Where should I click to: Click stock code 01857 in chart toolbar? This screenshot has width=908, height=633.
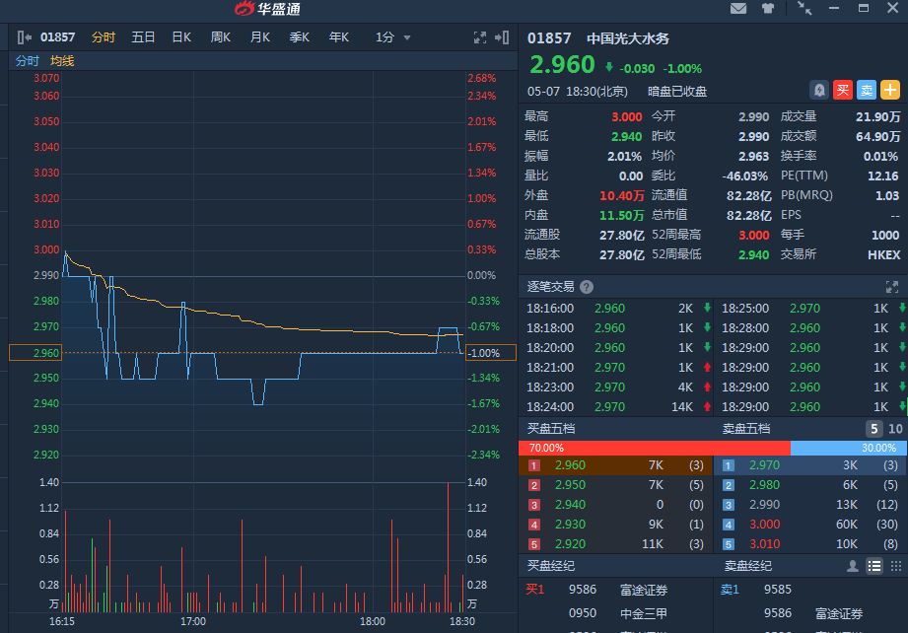tap(57, 37)
